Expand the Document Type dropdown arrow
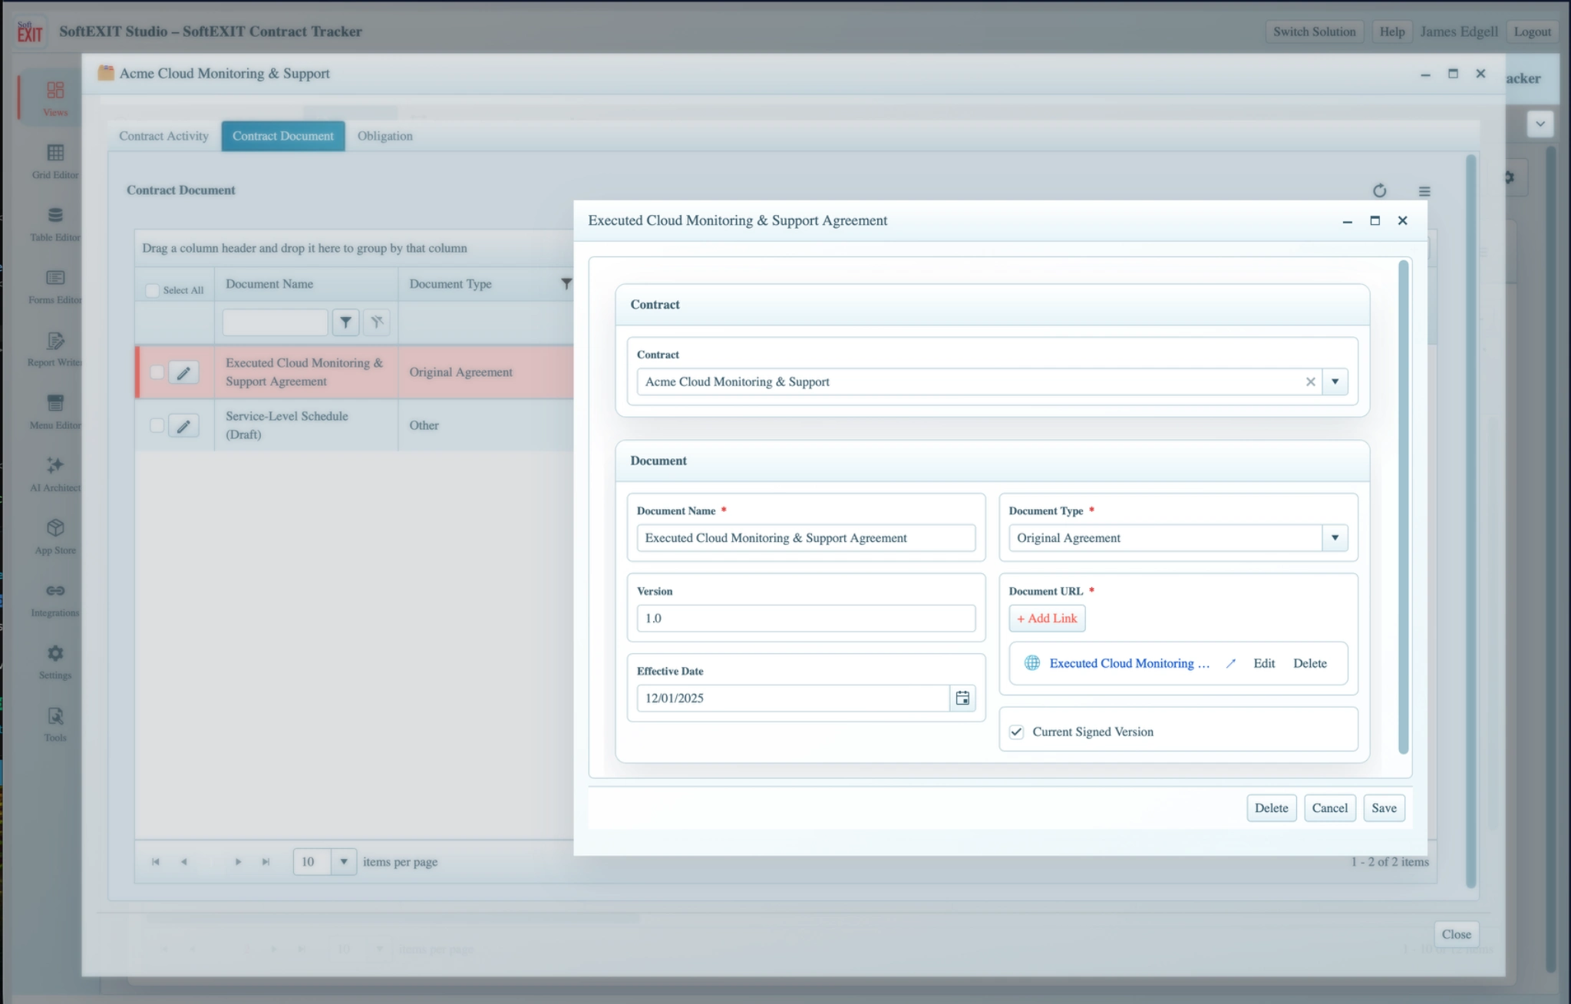 (x=1335, y=537)
